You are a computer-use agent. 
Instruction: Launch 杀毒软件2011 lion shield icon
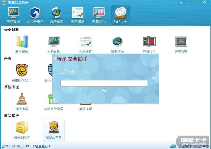point(22,70)
